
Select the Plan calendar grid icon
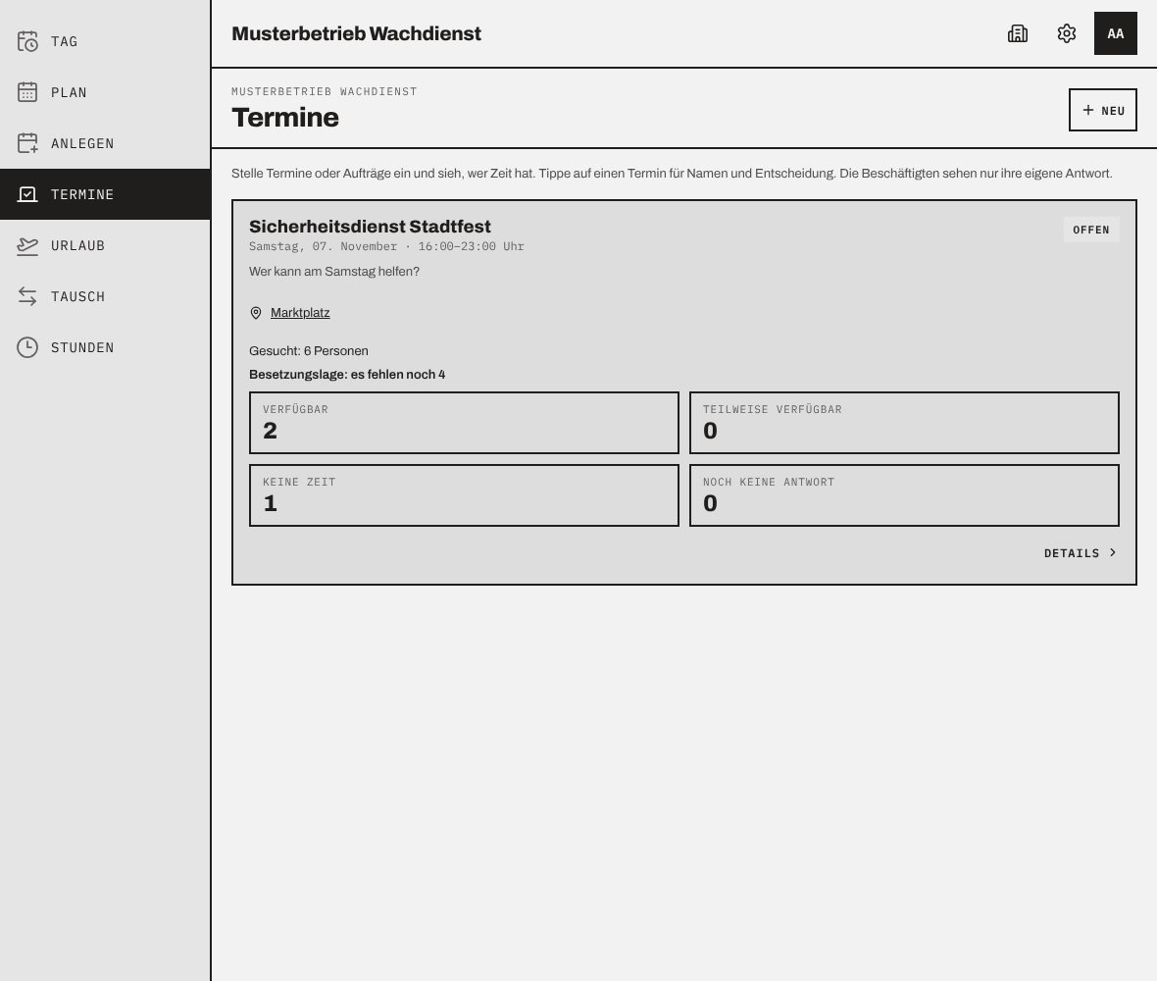[27, 92]
